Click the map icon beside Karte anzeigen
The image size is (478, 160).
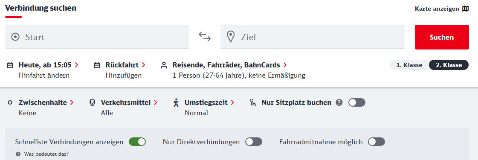click(465, 9)
